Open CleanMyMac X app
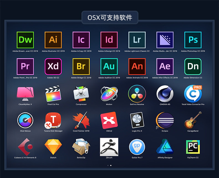Image resolution: width=219 pixels, height=178 pixels. (25, 94)
